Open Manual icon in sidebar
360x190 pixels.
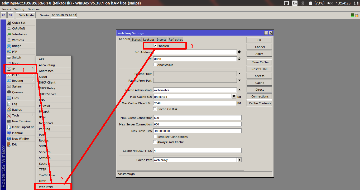coord(9,133)
